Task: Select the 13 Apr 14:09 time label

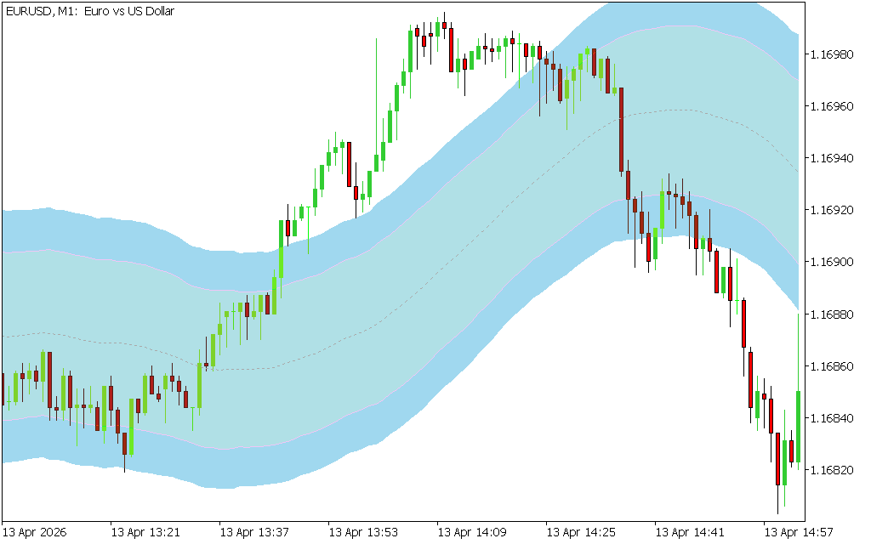Action: [x=472, y=533]
